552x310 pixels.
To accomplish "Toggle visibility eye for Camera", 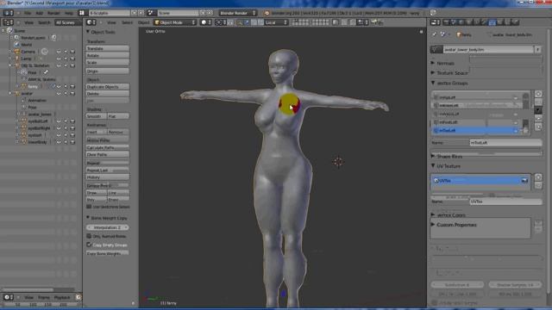I will pyautogui.click(x=59, y=52).
